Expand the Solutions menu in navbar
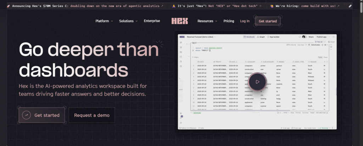The image size is (363, 146). point(128,21)
